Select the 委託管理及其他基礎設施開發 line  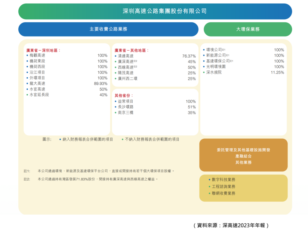tap(244, 150)
